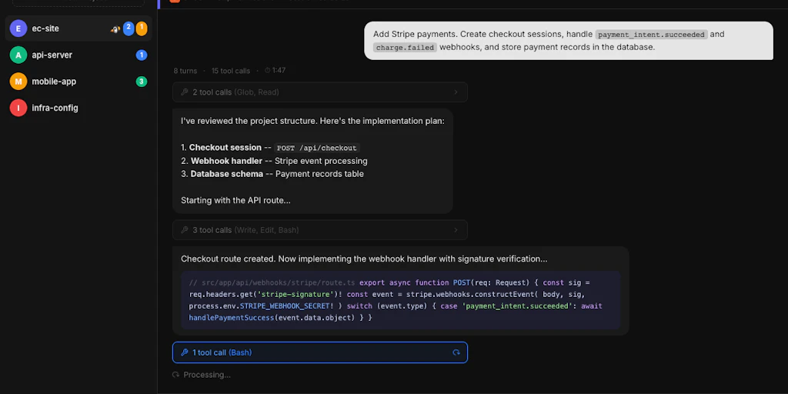788x394 pixels.
Task: Expand the 2 tool calls (Glob, Read) row
Action: pyautogui.click(x=319, y=92)
